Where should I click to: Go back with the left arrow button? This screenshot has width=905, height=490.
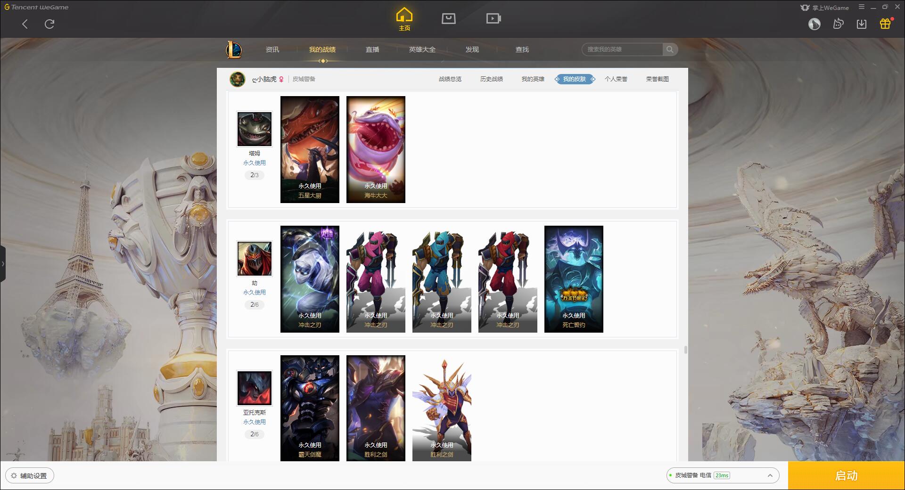[x=25, y=24]
